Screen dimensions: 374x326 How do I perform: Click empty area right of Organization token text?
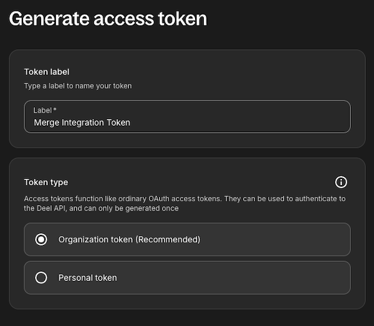(x=280, y=239)
